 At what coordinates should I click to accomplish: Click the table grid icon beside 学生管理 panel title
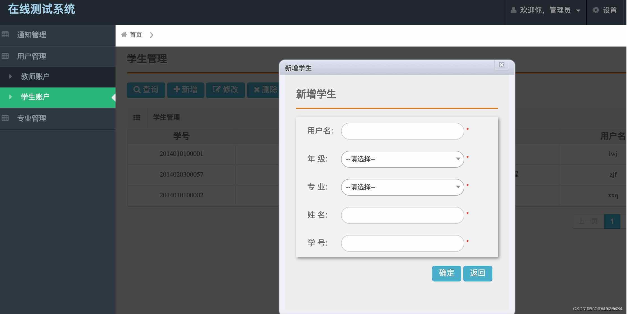tap(137, 117)
